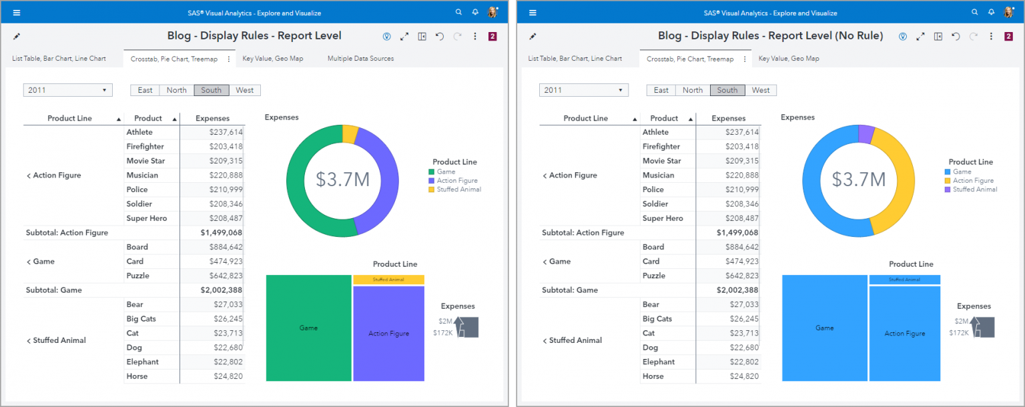The width and height of the screenshot is (1025, 407).
Task: Switch to List Table, Bar Chart tab in right window
Action: 575,59
